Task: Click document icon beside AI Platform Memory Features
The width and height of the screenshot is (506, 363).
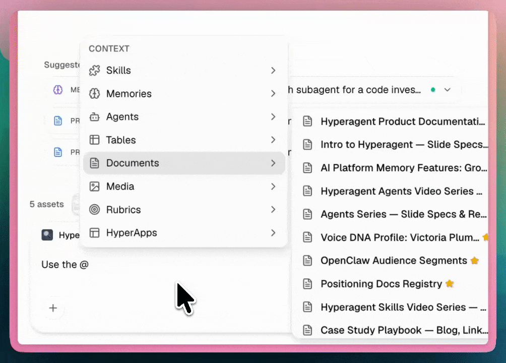Action: [x=307, y=167]
